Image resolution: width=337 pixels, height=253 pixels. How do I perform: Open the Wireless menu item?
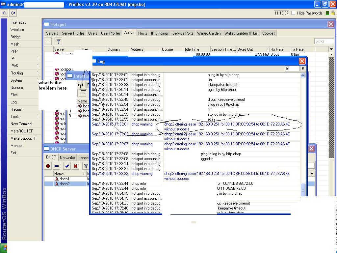[17, 29]
